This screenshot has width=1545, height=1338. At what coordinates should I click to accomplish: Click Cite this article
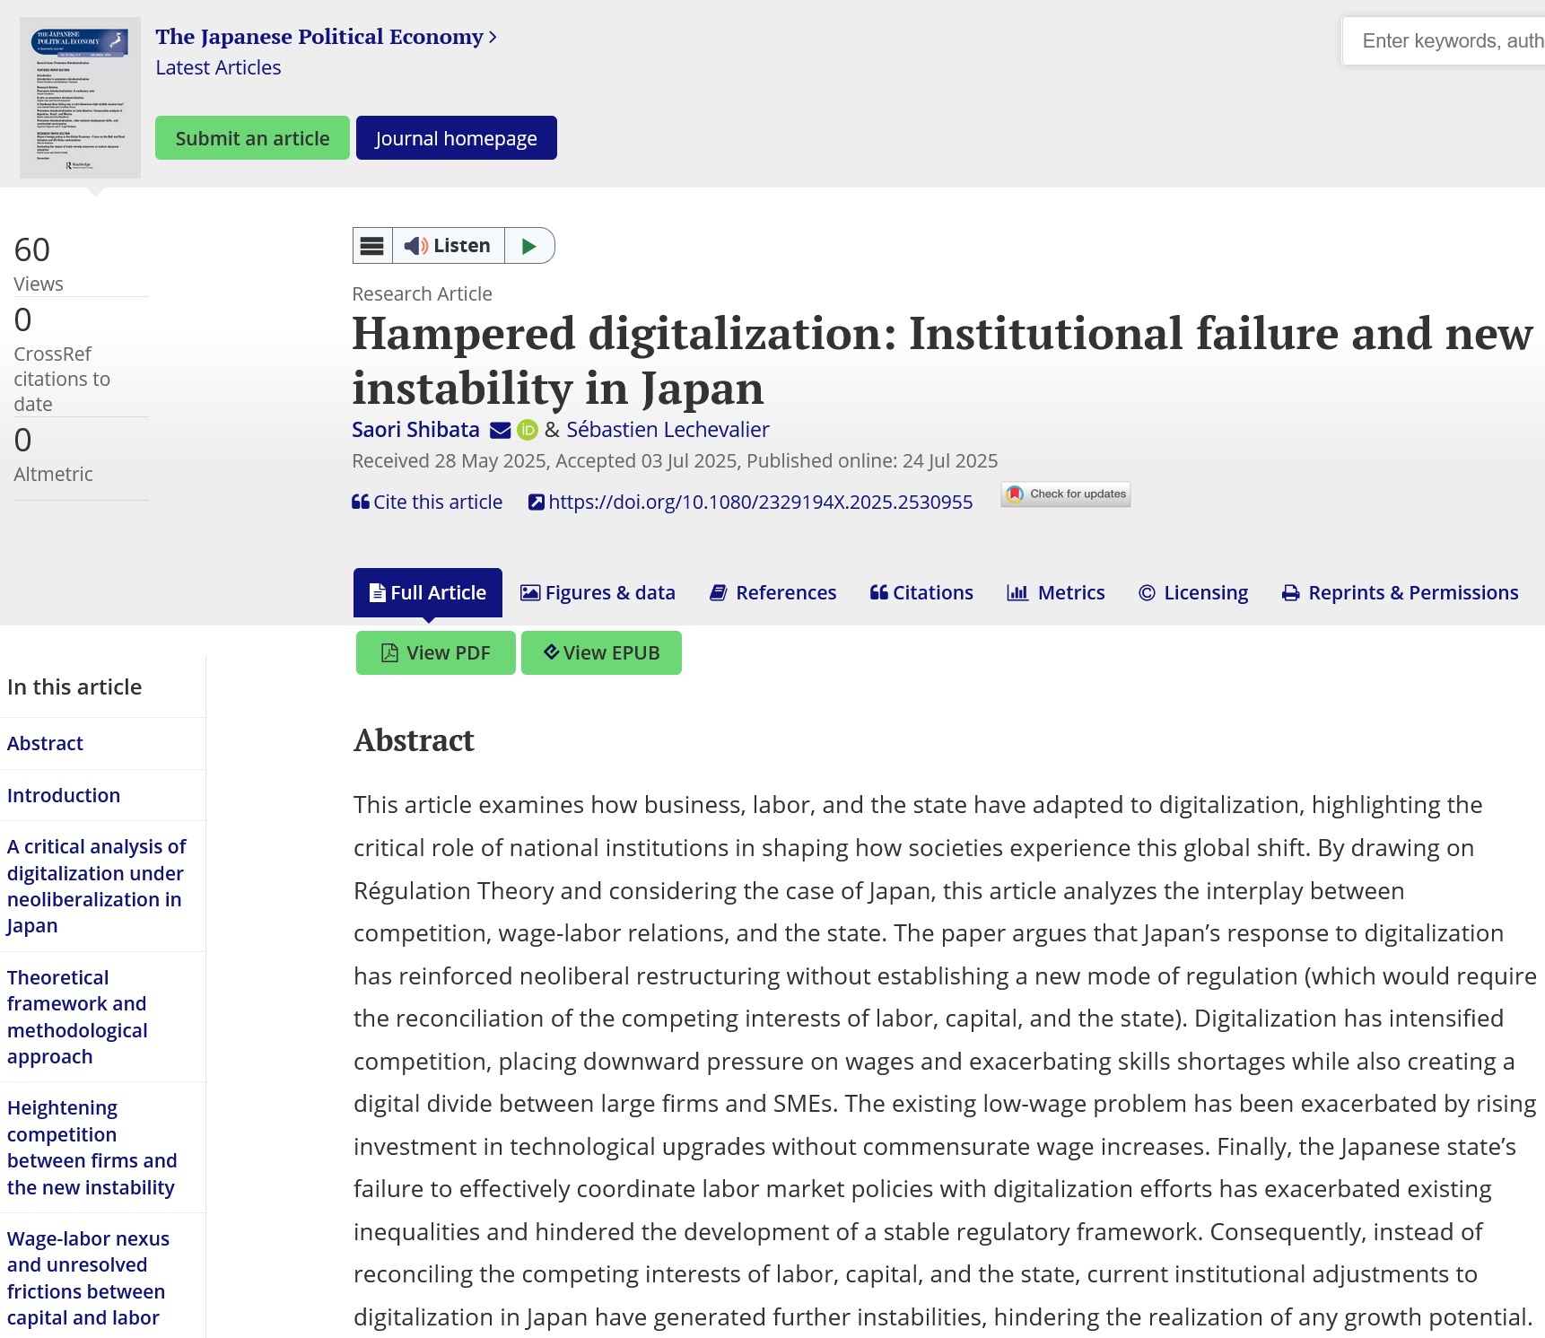[427, 503]
